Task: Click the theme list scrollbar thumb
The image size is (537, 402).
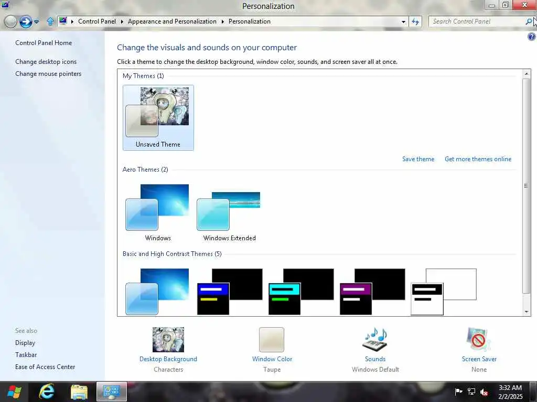Action: pos(527,186)
